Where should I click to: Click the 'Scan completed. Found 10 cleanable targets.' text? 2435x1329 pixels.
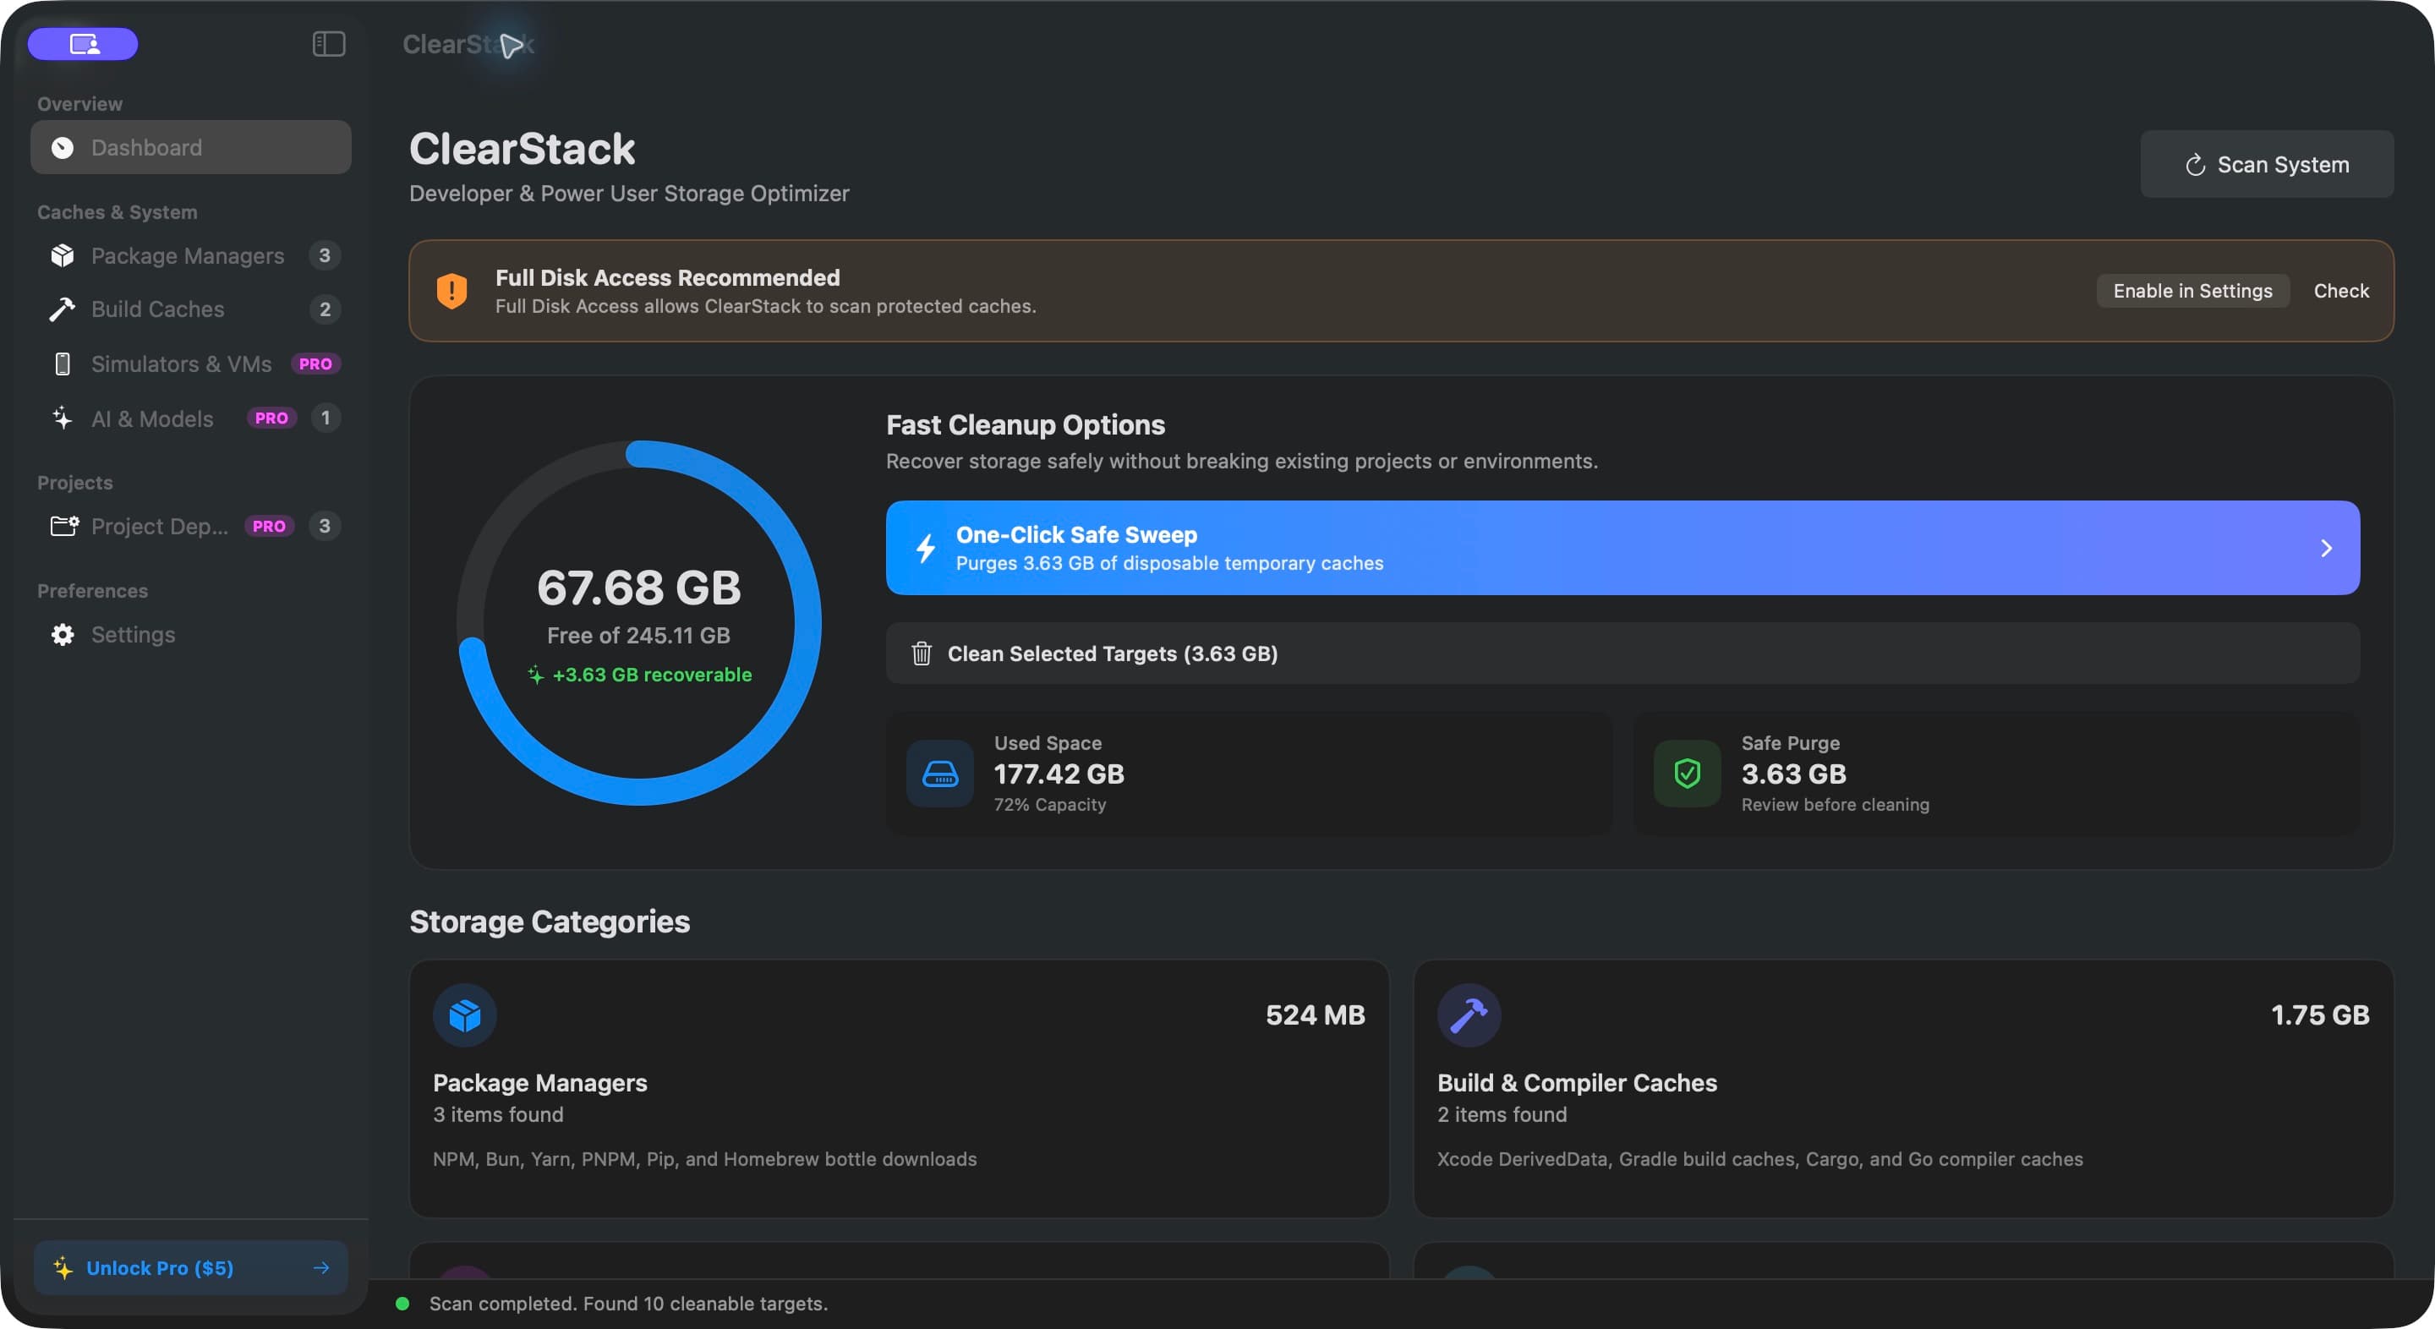pyautogui.click(x=628, y=1304)
